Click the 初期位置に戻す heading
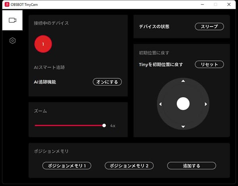 pos(154,53)
